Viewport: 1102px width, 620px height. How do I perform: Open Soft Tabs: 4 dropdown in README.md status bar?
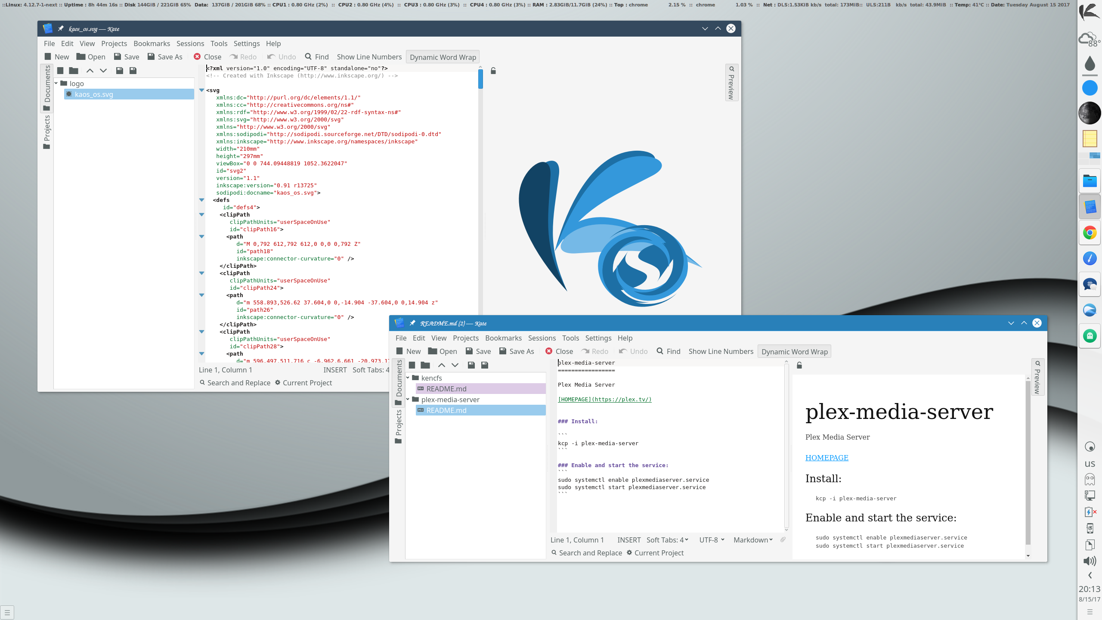coord(668,540)
